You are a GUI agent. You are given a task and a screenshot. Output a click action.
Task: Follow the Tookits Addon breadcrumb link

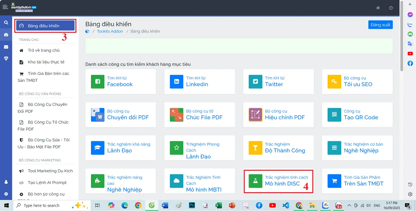click(110, 31)
